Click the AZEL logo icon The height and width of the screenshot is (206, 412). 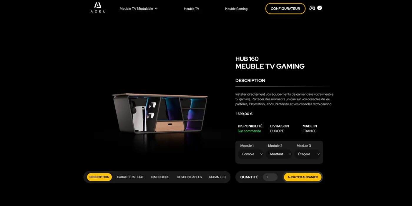pos(98,7)
